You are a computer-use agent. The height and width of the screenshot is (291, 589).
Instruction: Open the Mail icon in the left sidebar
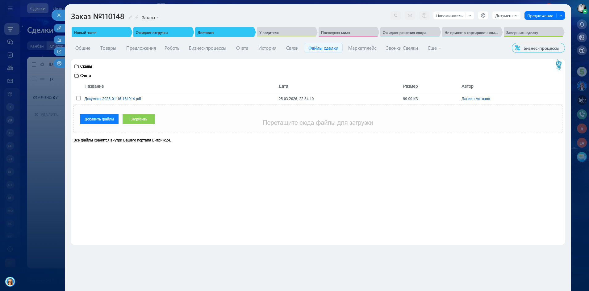pos(10,81)
